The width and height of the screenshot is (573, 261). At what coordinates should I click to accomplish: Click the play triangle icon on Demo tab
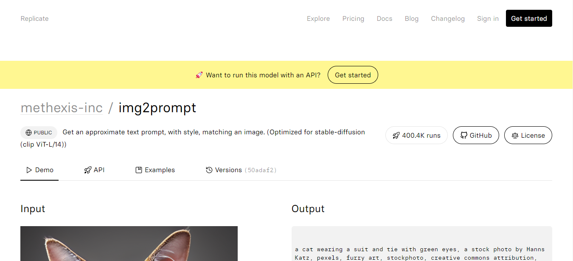[x=29, y=170]
